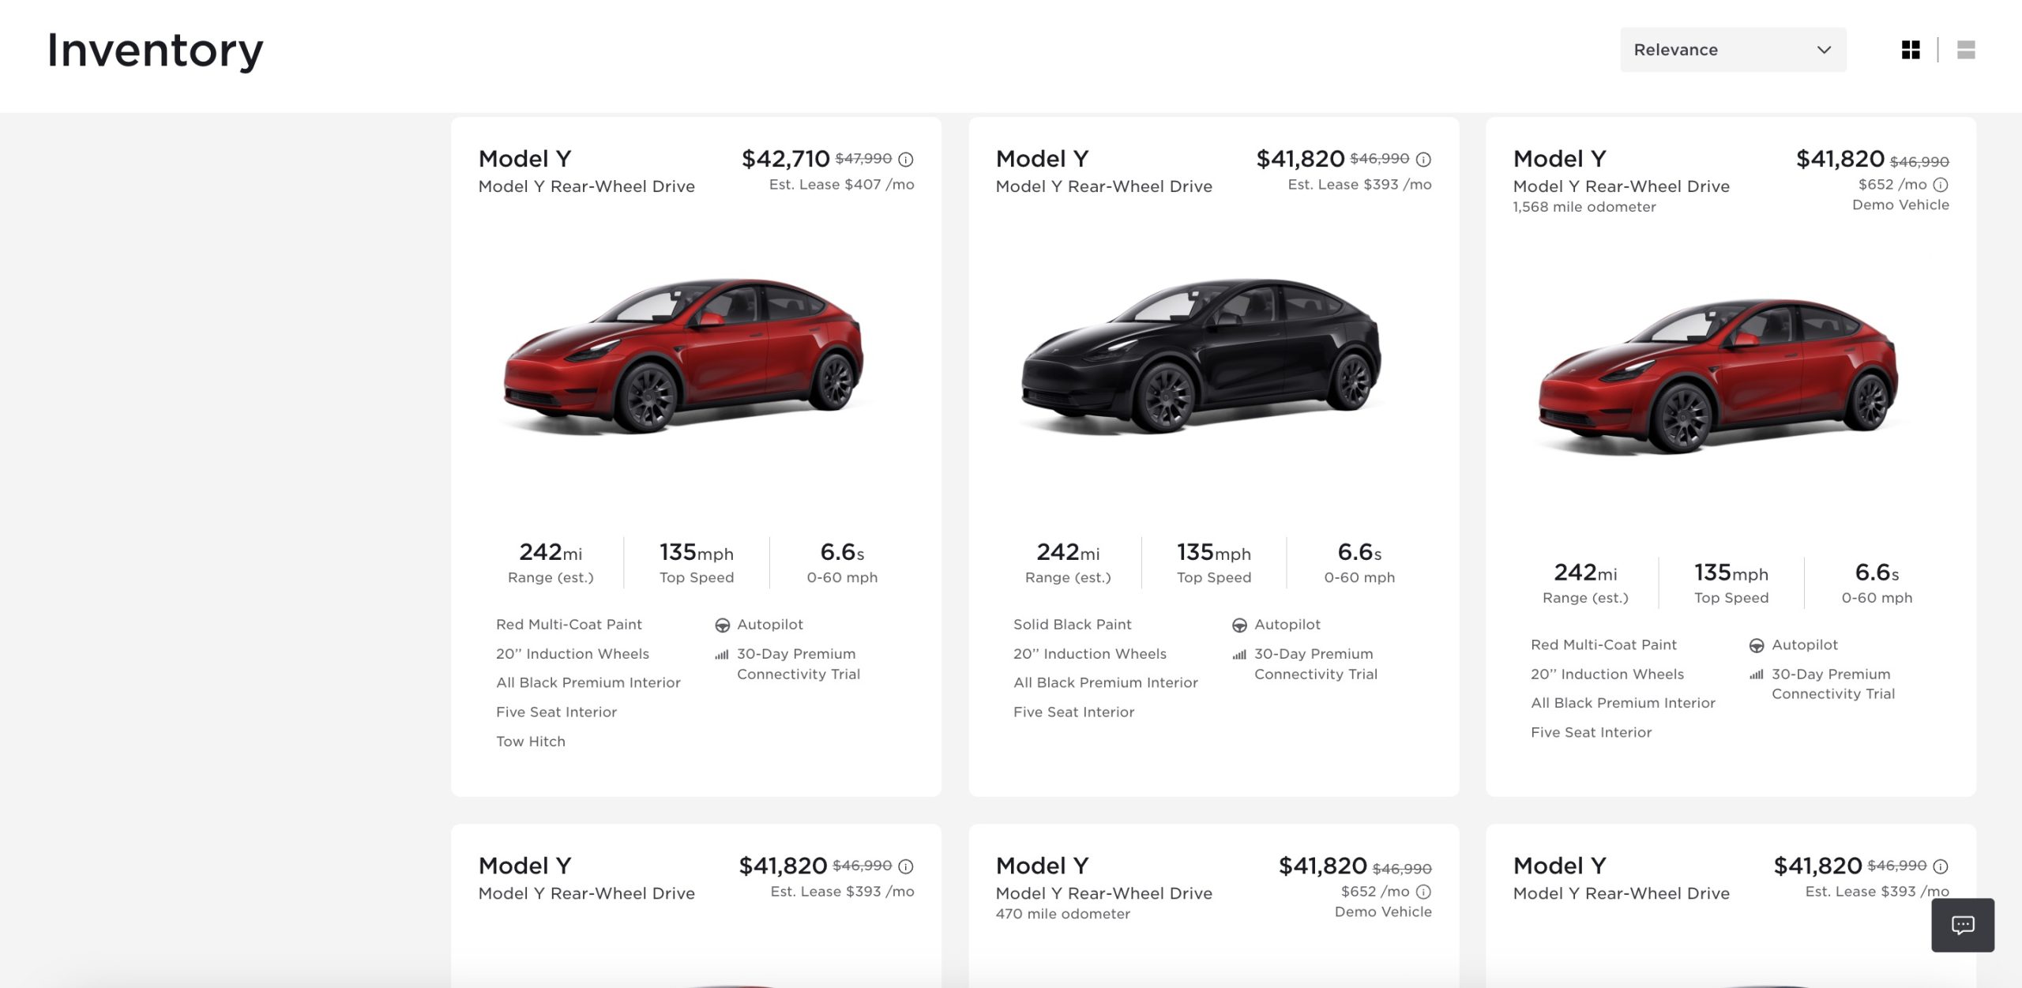Image resolution: width=2022 pixels, height=988 pixels.
Task: Open the Relevance sort dropdown
Action: (1732, 50)
